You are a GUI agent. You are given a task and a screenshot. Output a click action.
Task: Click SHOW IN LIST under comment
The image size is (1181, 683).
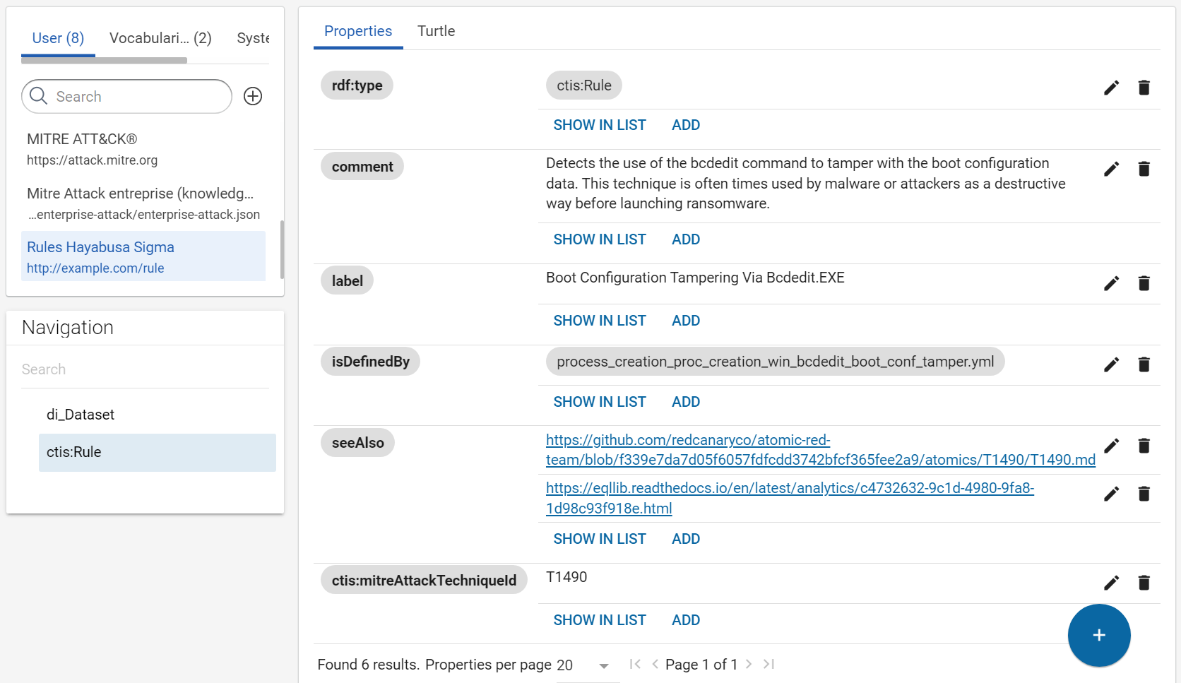[x=599, y=239]
